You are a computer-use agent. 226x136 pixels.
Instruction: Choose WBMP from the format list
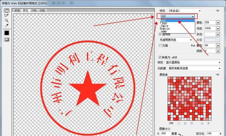[x=178, y=31]
